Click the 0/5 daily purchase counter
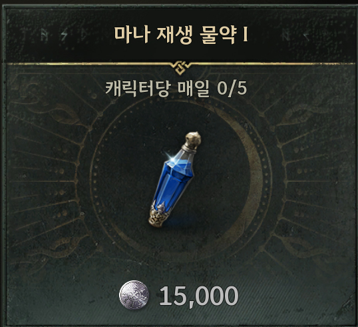 (232, 89)
